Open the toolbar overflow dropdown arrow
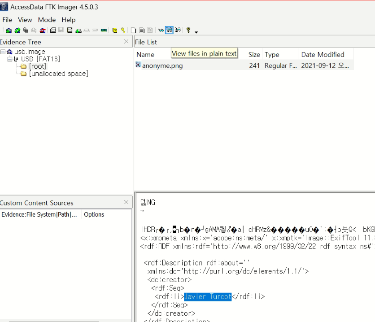Screen dimensions: 375x322 click(196, 32)
